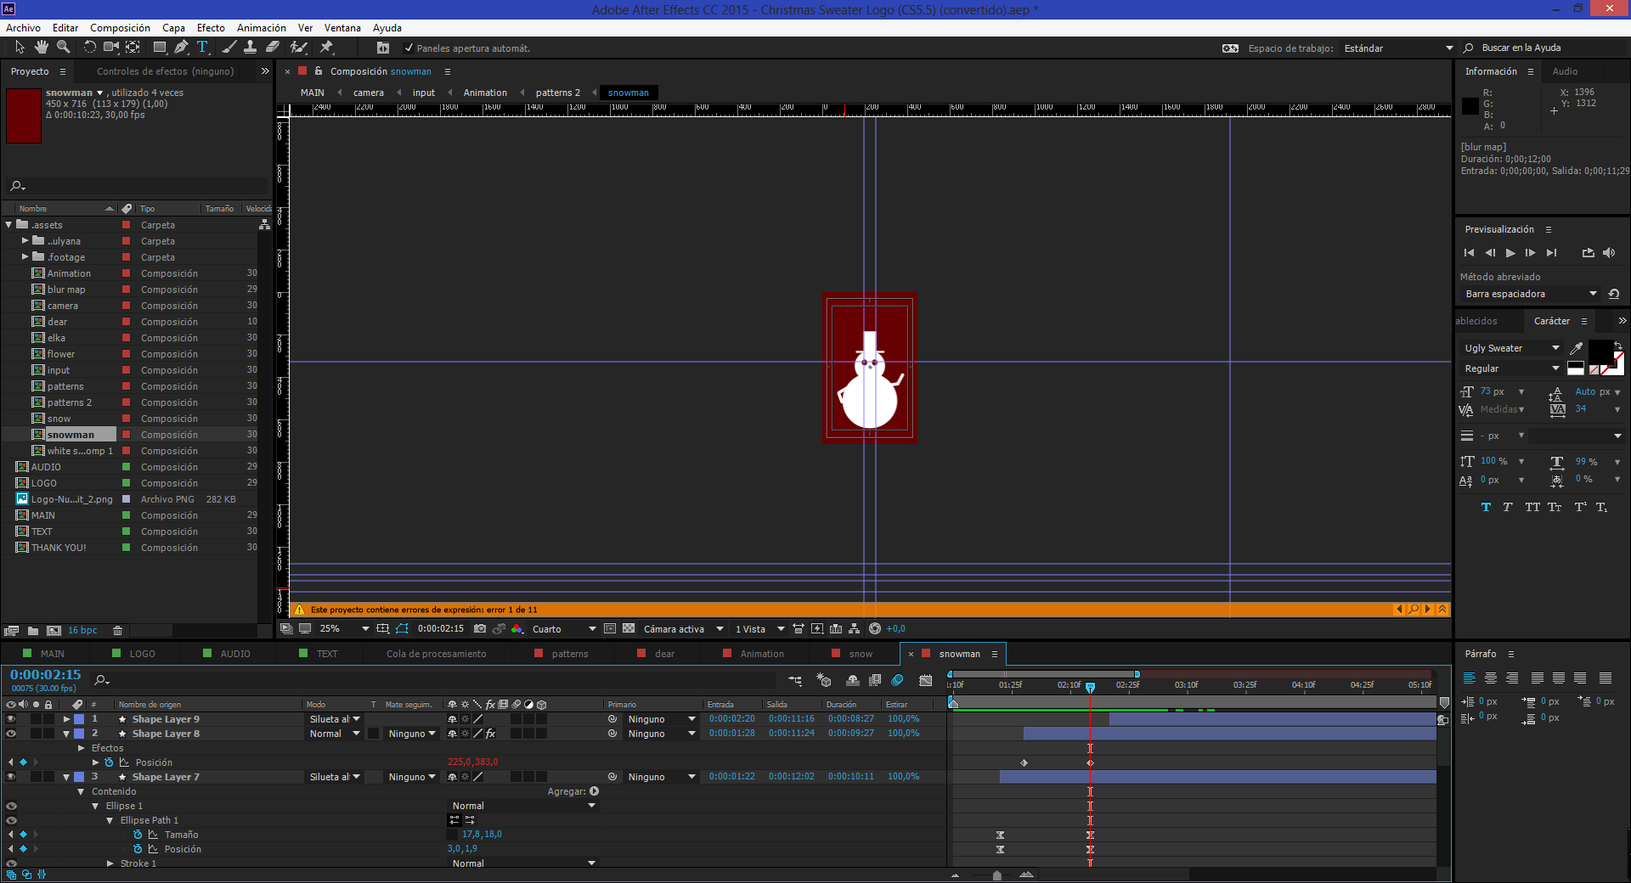The height and width of the screenshot is (883, 1631).
Task: Click the 'patterns 2' breadcrumb button
Action: pyautogui.click(x=557, y=93)
